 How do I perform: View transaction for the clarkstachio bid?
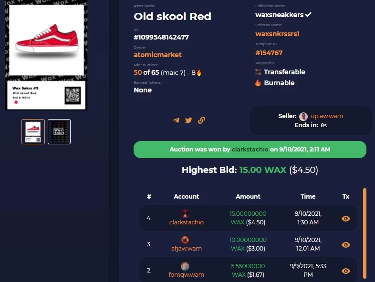346,219
